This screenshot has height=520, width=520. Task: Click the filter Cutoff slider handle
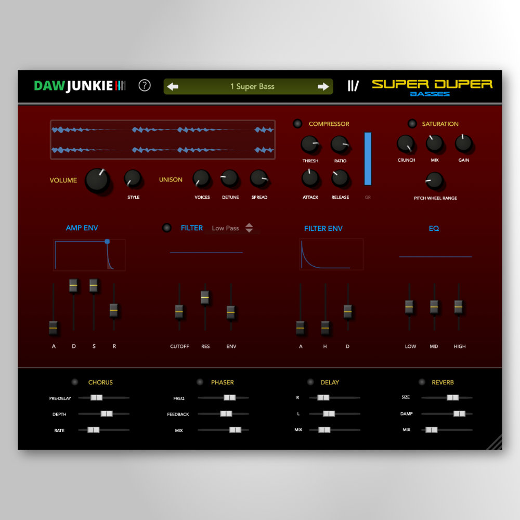[179, 311]
